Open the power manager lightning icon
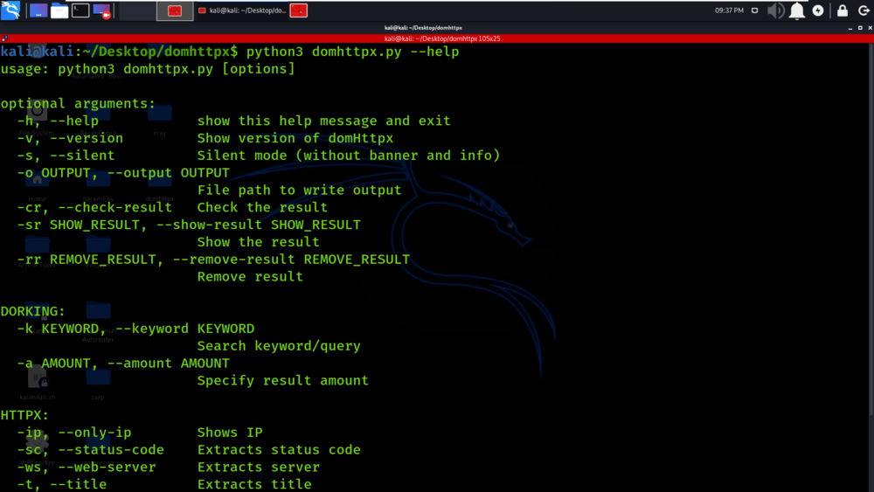874x492 pixels. click(818, 10)
